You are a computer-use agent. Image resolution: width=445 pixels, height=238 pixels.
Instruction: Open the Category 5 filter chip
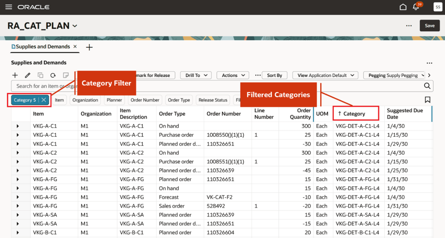point(25,100)
